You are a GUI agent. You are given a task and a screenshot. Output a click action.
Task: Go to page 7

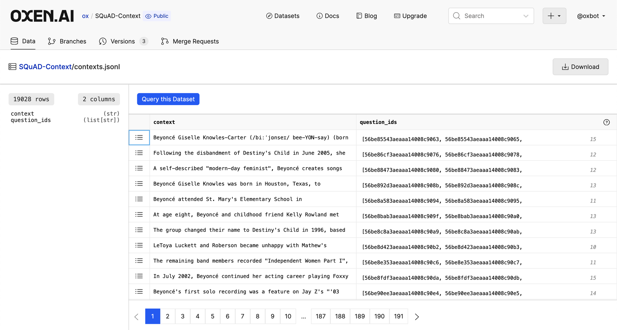(x=242, y=316)
